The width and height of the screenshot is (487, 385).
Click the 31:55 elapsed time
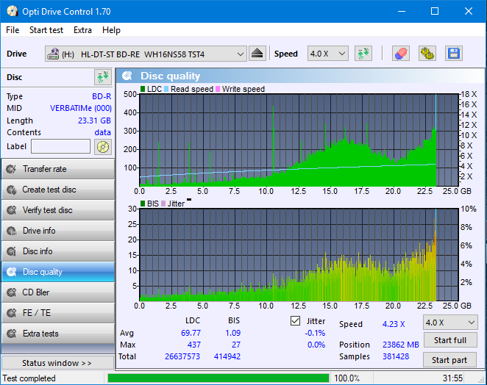coord(452,378)
